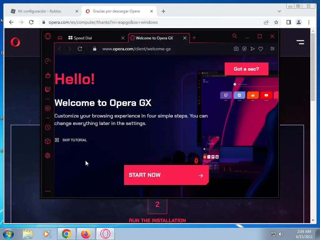
Task: Open the ad blocker shield icon
Action: point(244,49)
